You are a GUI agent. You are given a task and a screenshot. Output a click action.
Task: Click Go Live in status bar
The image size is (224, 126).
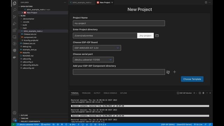point(198,125)
